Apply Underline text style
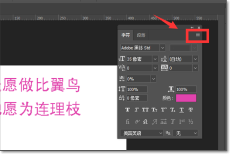The width and height of the screenshot is (230, 154). tap(181, 110)
